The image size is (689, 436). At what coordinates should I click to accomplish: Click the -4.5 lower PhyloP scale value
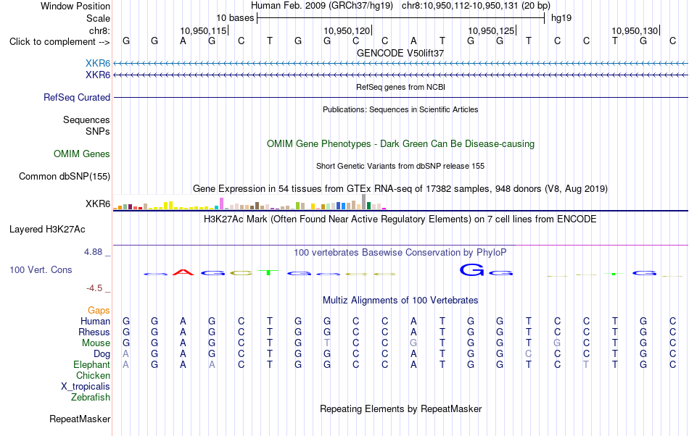point(94,288)
